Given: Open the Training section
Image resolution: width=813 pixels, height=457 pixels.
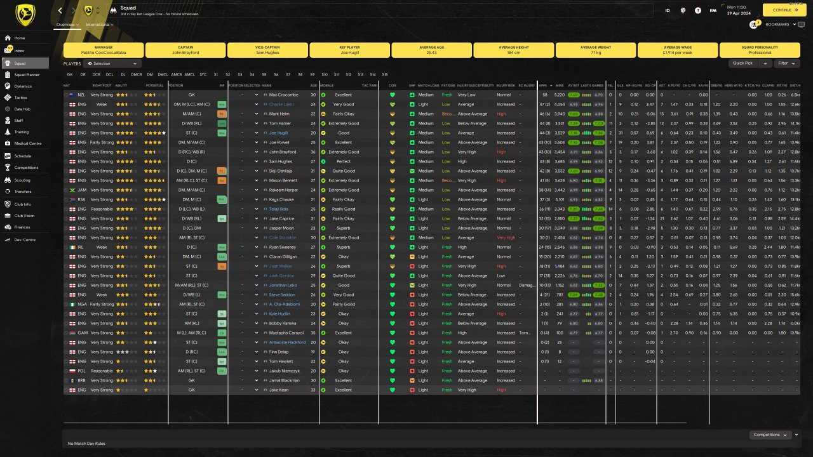Looking at the screenshot, I should coord(25,132).
